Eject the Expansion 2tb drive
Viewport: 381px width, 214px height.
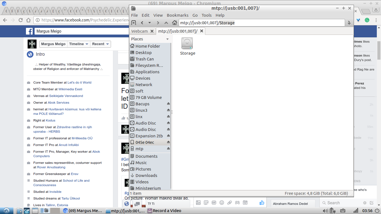(168, 136)
